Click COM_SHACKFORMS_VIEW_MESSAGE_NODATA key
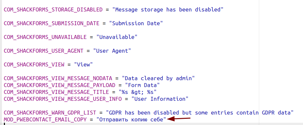The height and width of the screenshot is (125, 303). pos(58,79)
